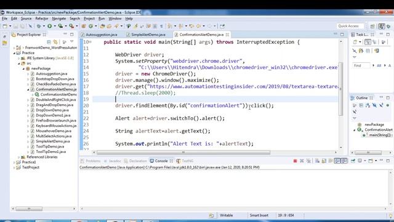Toggle Word Wrap in Console toolbar

pyautogui.click(x=331, y=161)
